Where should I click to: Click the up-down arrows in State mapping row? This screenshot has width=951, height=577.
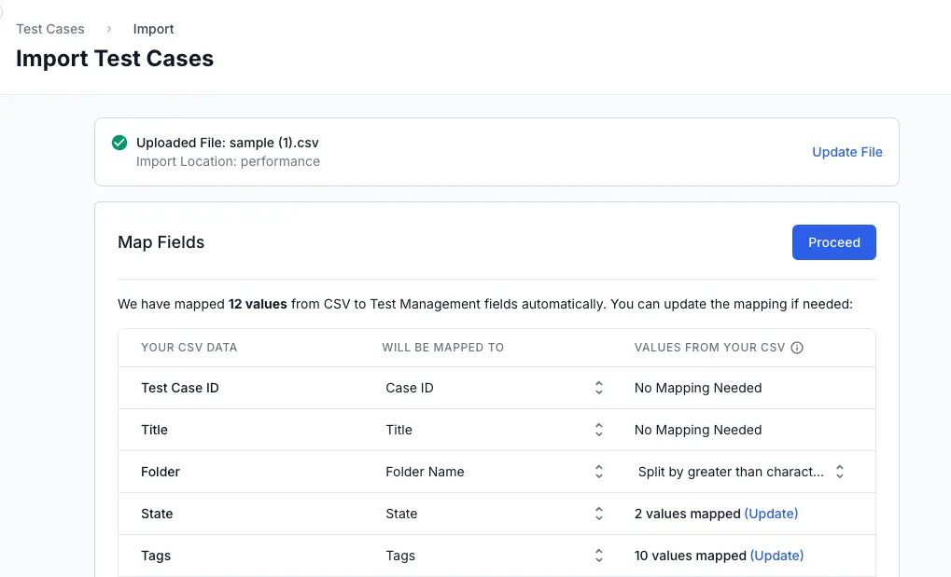tap(598, 514)
